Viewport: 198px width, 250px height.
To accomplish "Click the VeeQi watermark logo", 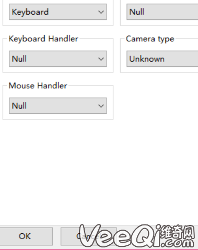I will click(x=137, y=236).
